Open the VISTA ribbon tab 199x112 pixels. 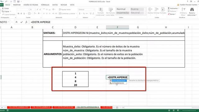click(x=72, y=5)
